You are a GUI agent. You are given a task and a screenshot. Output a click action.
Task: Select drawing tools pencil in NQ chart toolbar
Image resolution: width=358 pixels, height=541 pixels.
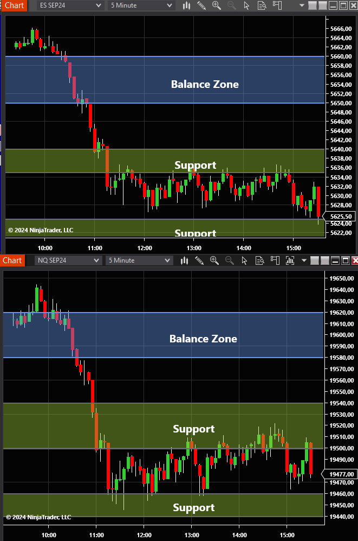(199, 260)
